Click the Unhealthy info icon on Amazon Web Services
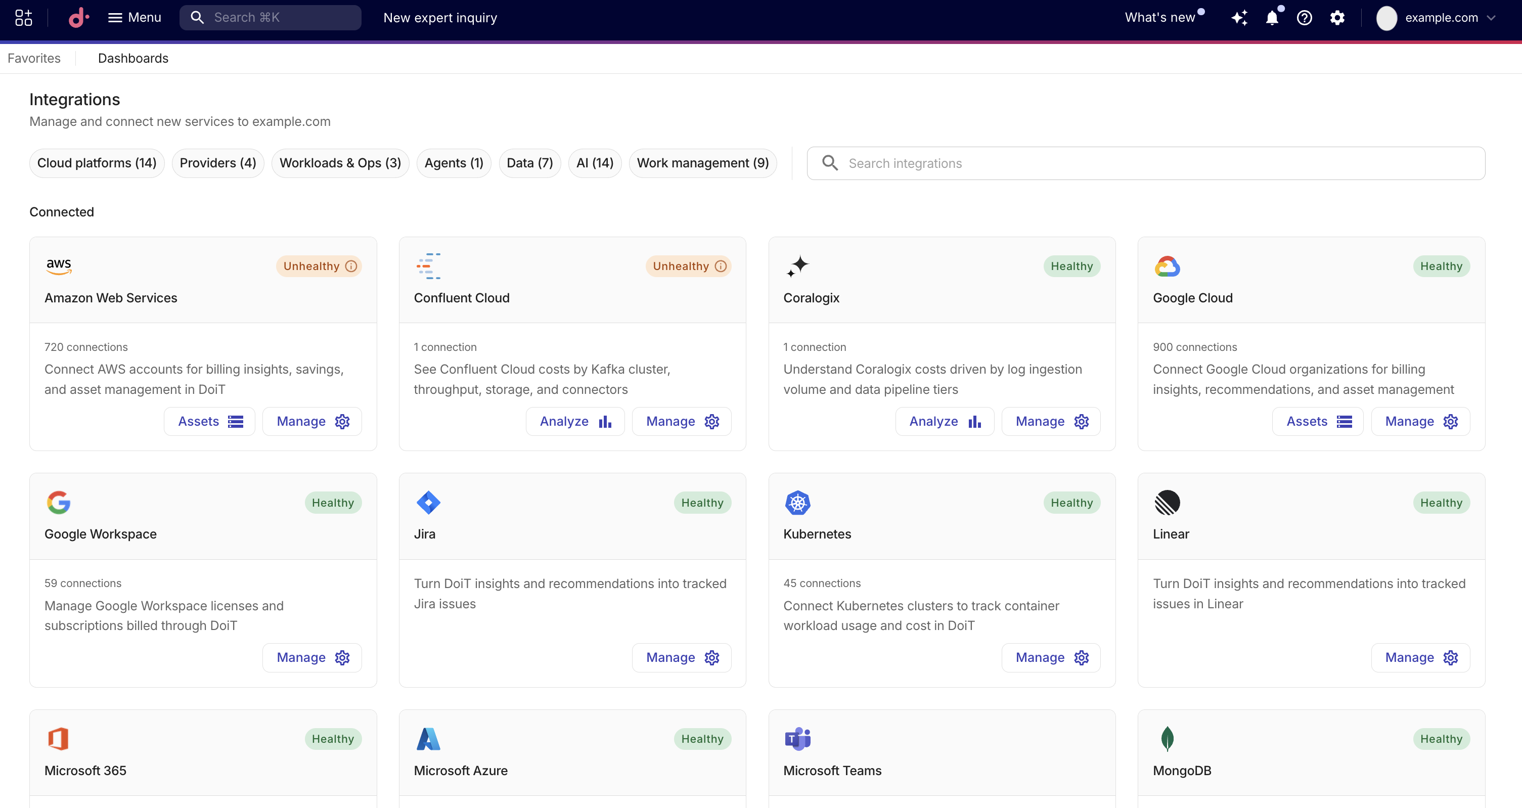Image resolution: width=1522 pixels, height=808 pixels. (351, 266)
